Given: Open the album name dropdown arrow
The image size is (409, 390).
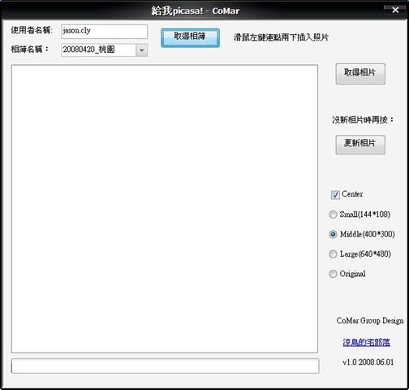Looking at the screenshot, I should pyautogui.click(x=142, y=50).
